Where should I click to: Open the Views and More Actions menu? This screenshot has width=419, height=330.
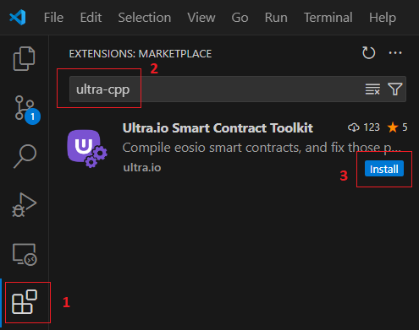(x=395, y=52)
